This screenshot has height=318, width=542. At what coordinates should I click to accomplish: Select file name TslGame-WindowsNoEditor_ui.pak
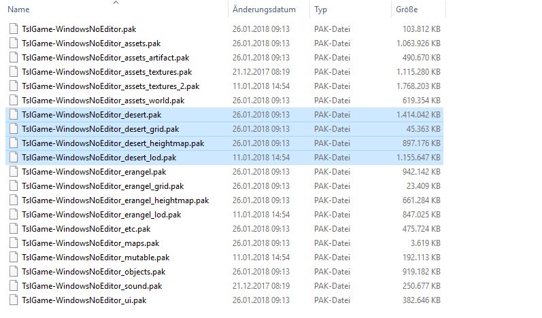(84, 300)
